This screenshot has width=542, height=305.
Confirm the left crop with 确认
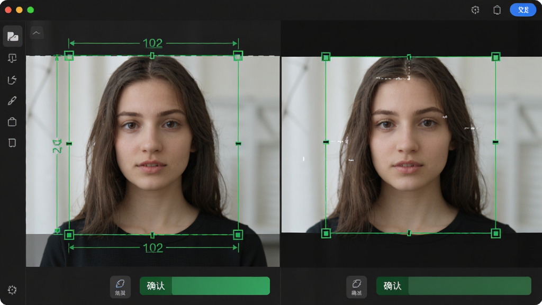tap(205, 286)
